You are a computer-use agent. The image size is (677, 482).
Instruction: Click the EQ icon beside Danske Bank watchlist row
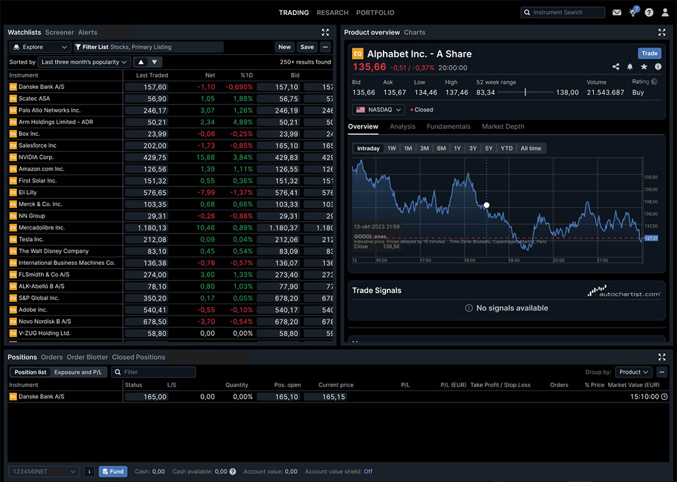pos(13,86)
